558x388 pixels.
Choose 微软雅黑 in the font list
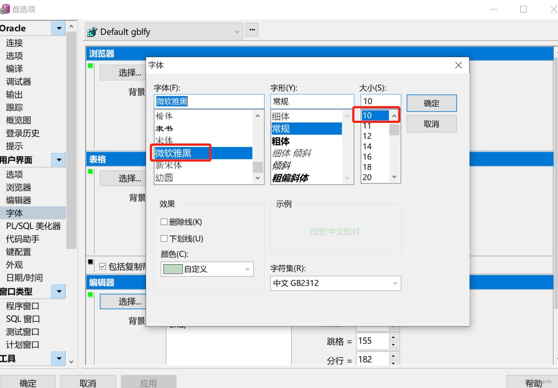pos(203,153)
